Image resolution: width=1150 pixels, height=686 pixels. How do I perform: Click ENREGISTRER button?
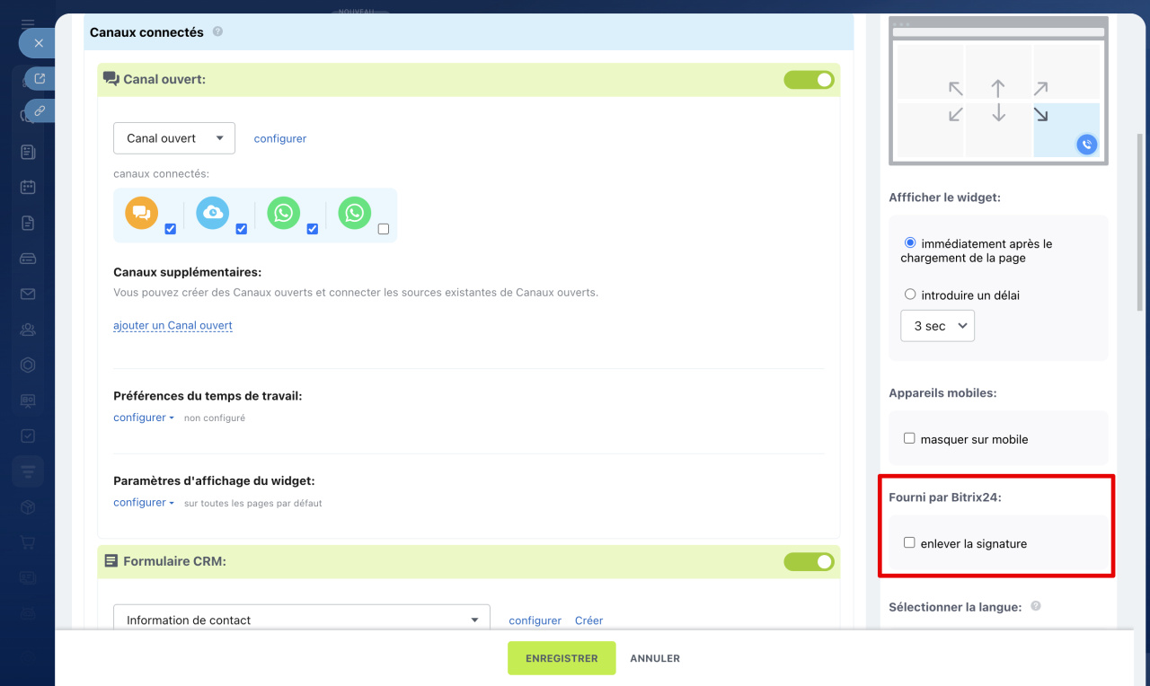point(562,658)
